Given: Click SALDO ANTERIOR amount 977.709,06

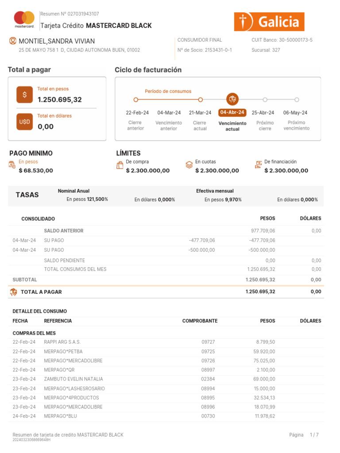Looking at the screenshot, I should pos(263,231).
